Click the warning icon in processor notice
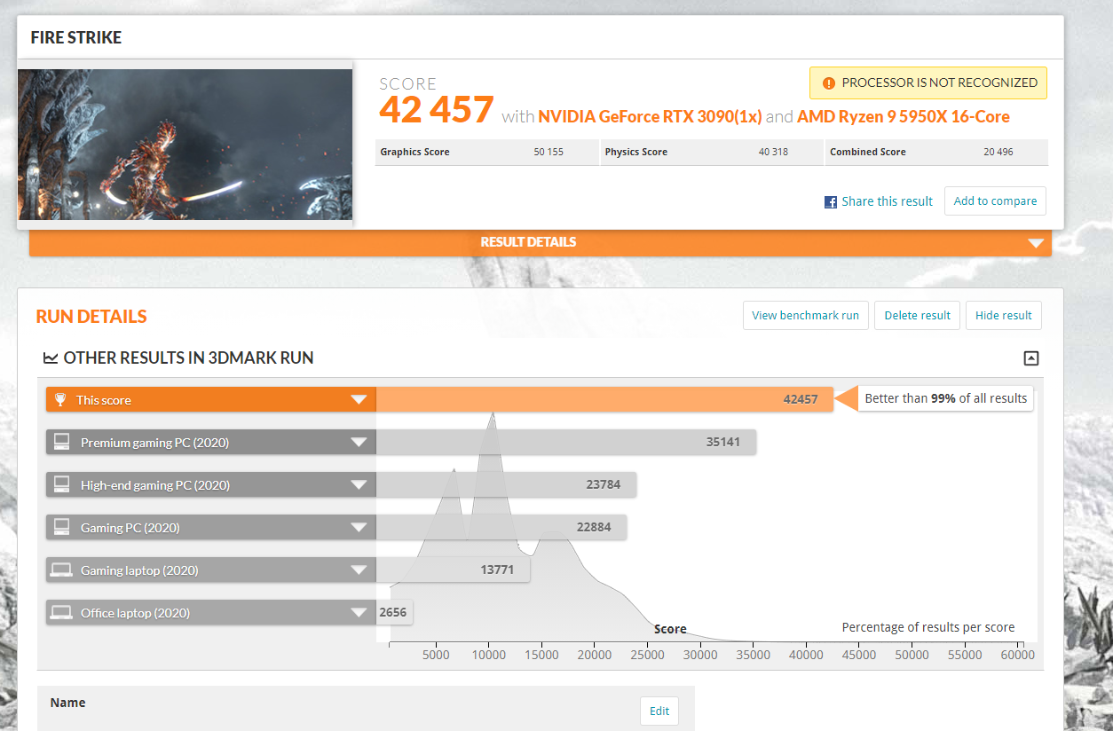Image resolution: width=1113 pixels, height=731 pixels. (x=828, y=83)
